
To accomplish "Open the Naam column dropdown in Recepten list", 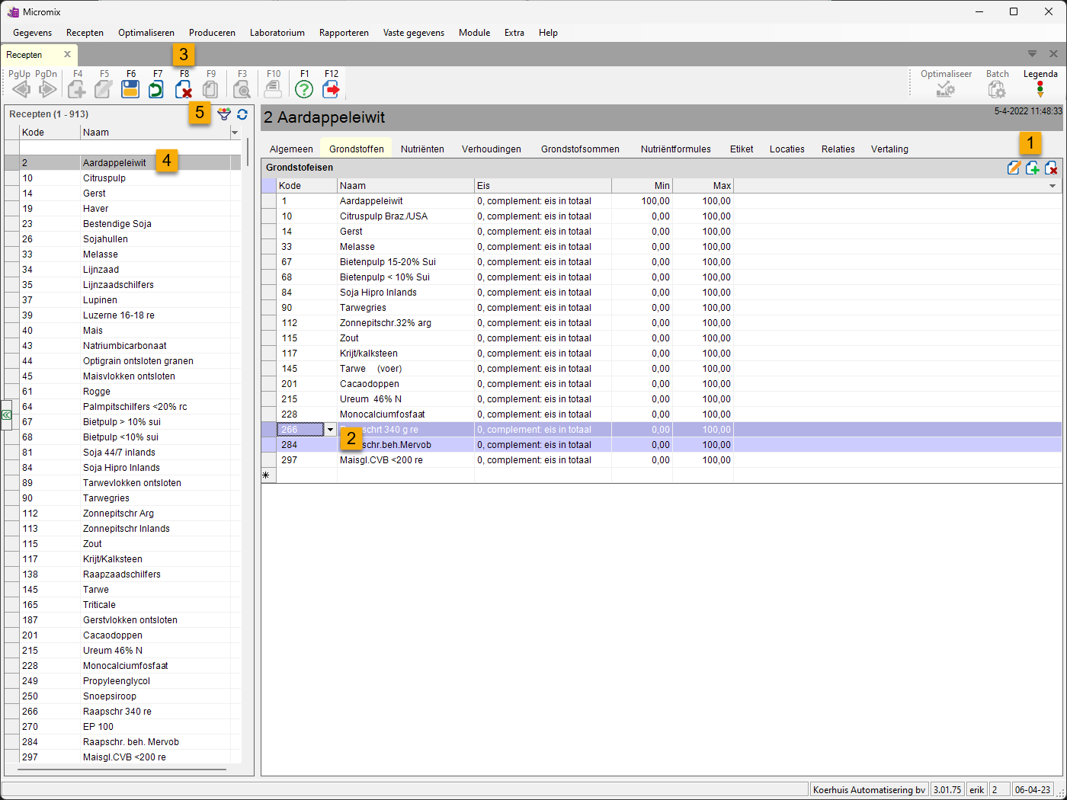I will click(235, 133).
